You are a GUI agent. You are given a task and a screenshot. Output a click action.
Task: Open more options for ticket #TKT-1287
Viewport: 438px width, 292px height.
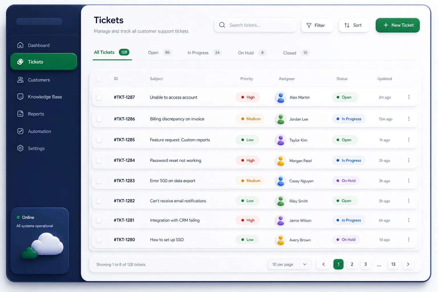[x=409, y=97]
